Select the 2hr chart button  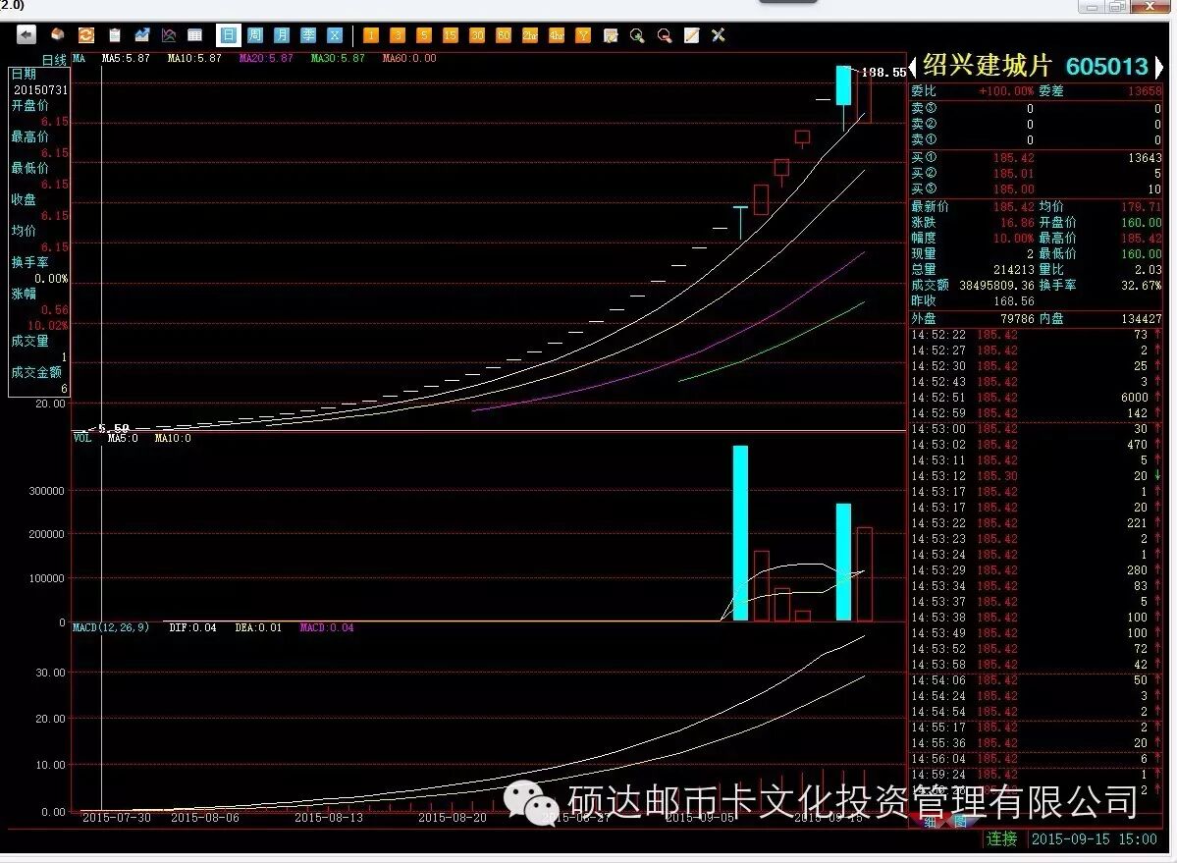[530, 35]
